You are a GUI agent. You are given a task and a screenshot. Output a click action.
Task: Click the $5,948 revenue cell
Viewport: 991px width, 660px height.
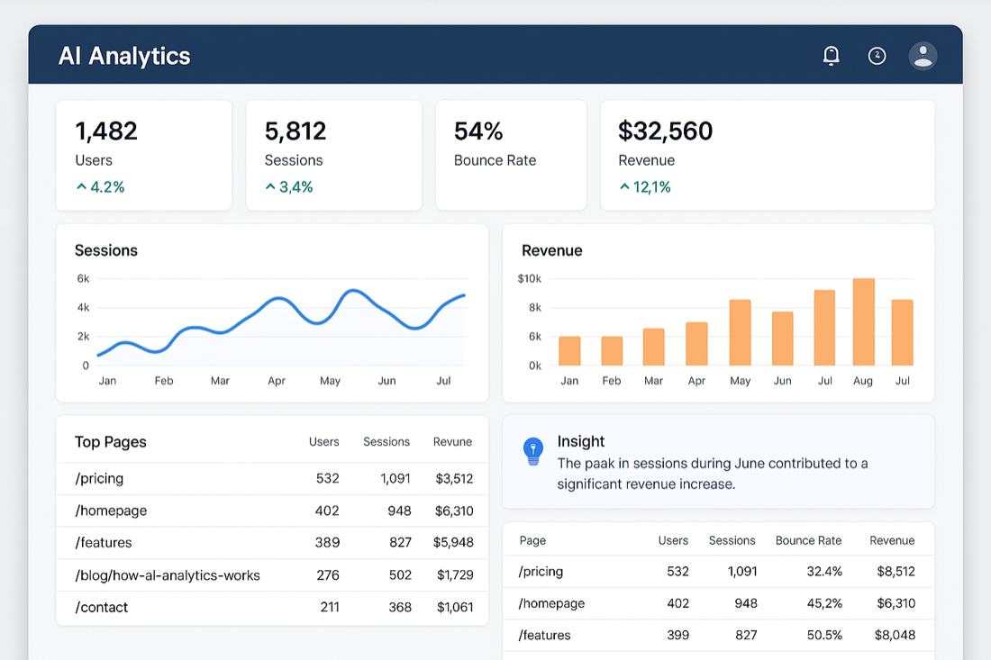click(453, 543)
